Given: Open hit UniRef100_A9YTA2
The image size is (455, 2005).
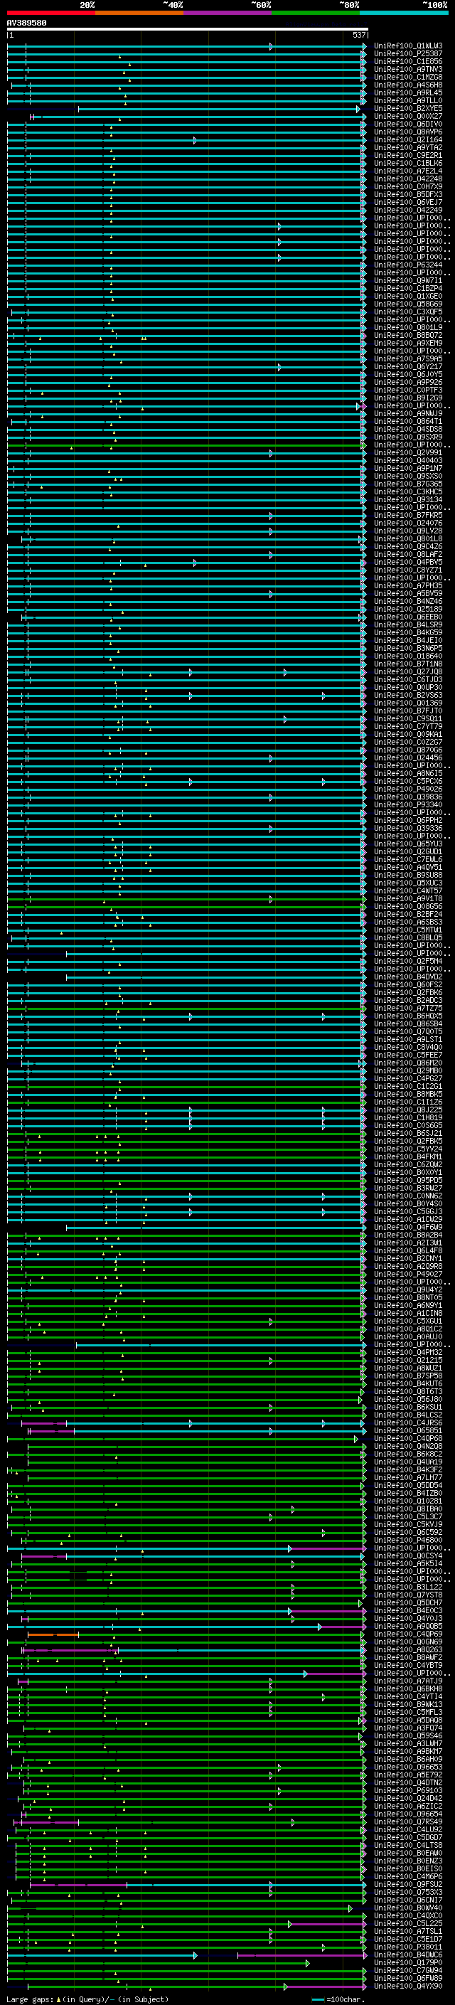Looking at the screenshot, I should 408,149.
